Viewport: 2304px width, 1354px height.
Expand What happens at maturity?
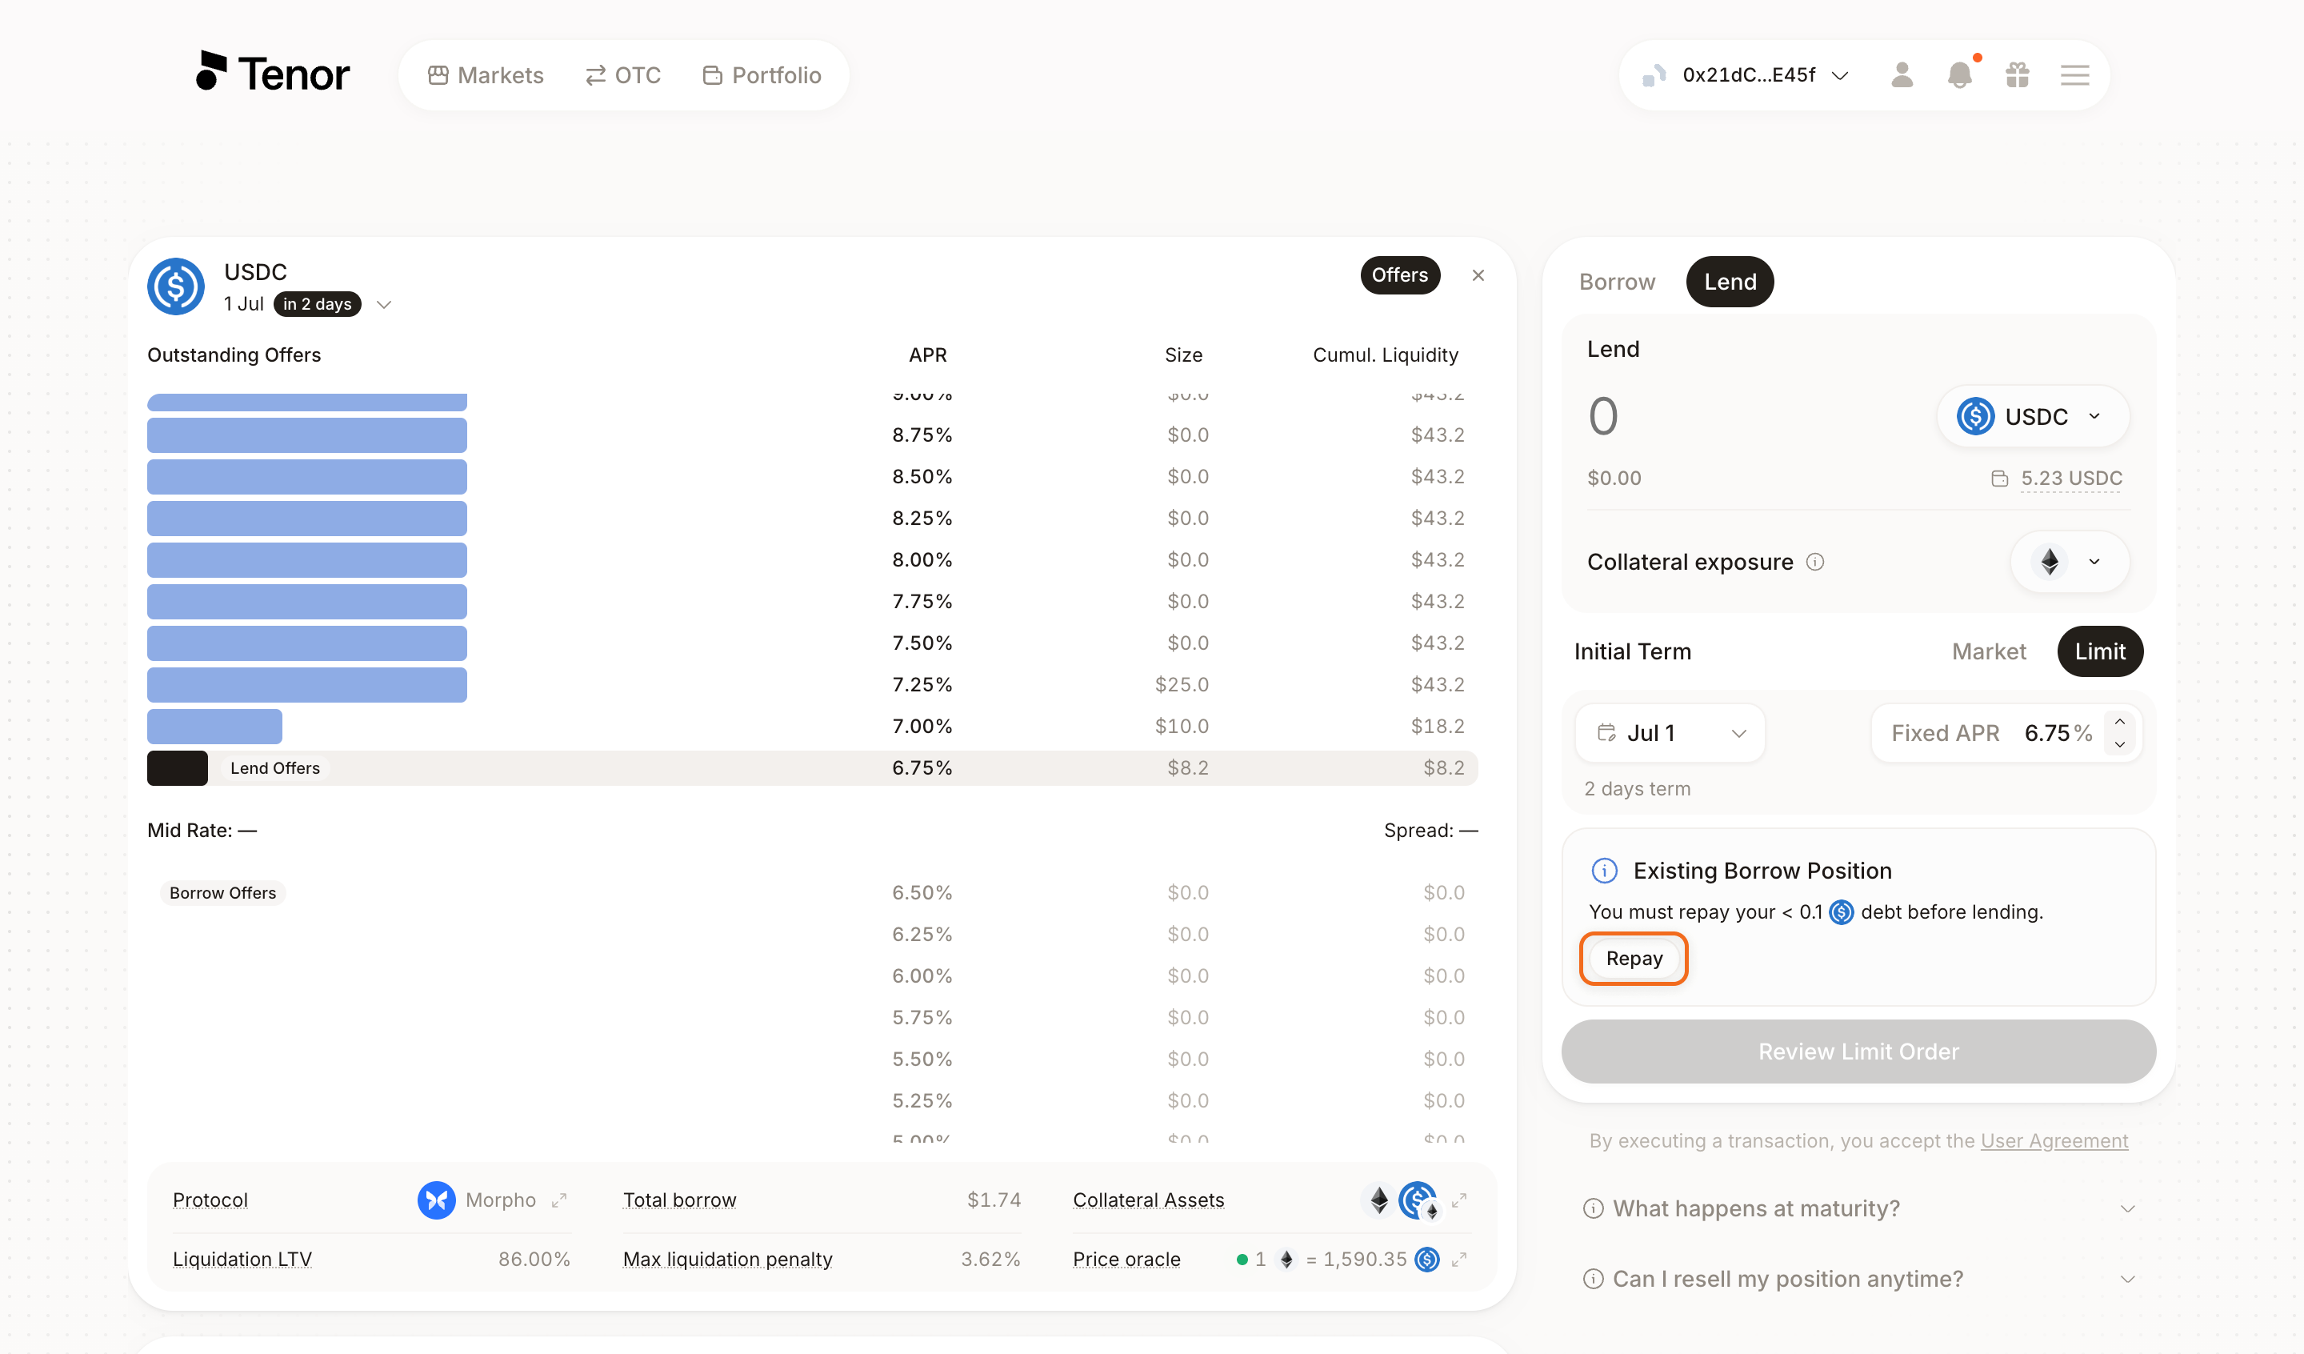[x=1858, y=1208]
